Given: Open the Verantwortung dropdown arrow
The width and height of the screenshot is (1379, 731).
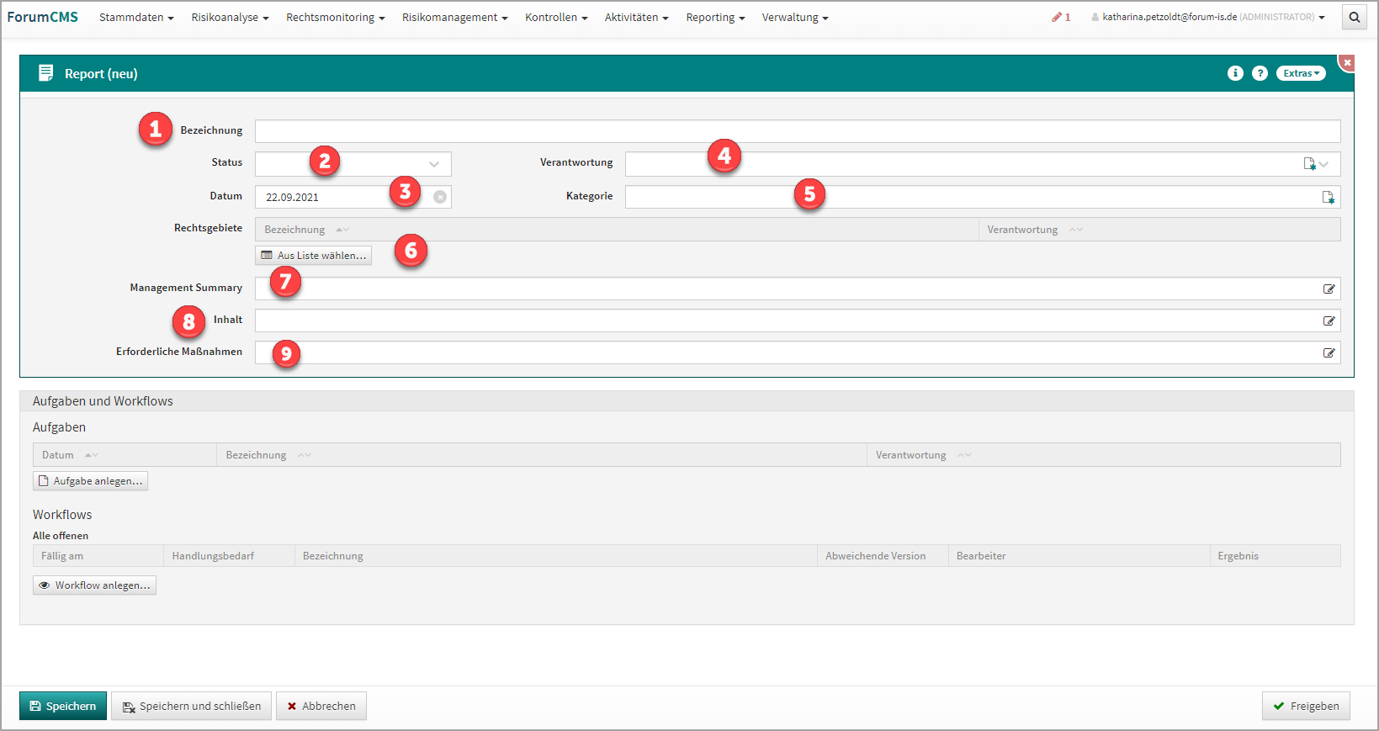Looking at the screenshot, I should click(x=1324, y=164).
